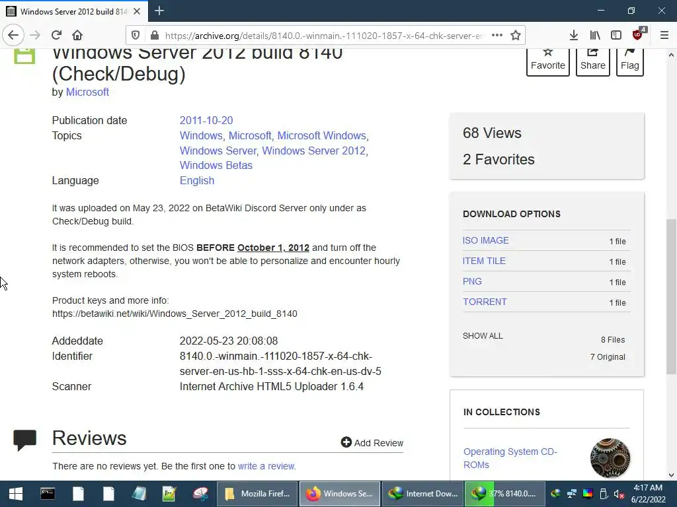Open a new browser tab
The width and height of the screenshot is (677, 507).
tap(159, 11)
